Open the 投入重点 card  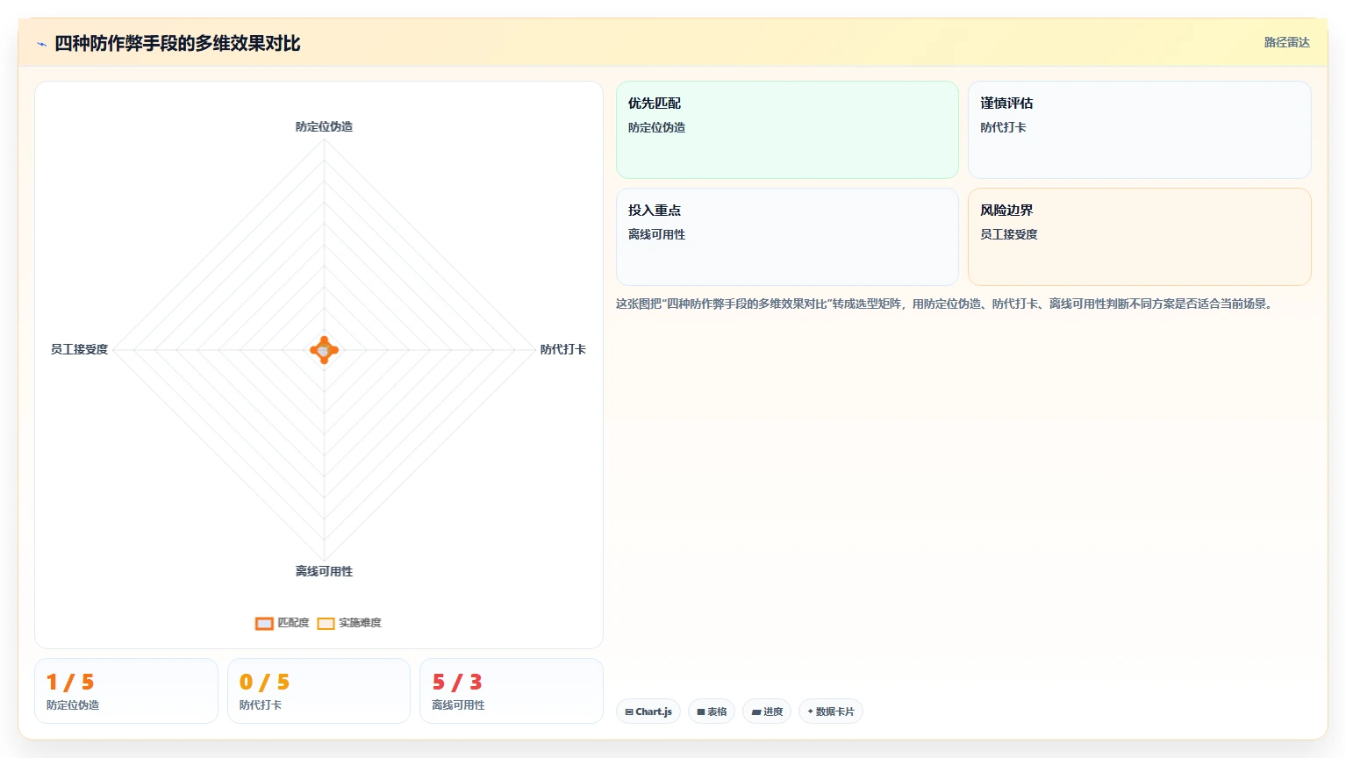point(787,237)
